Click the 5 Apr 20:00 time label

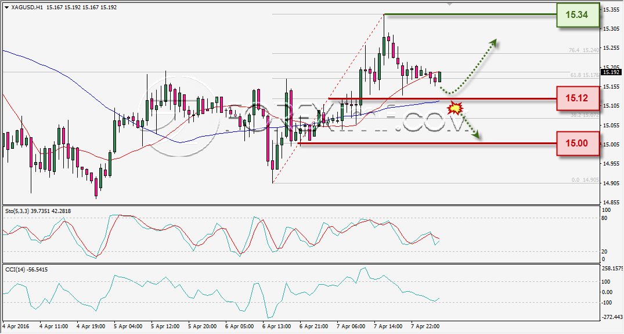[x=202, y=326]
